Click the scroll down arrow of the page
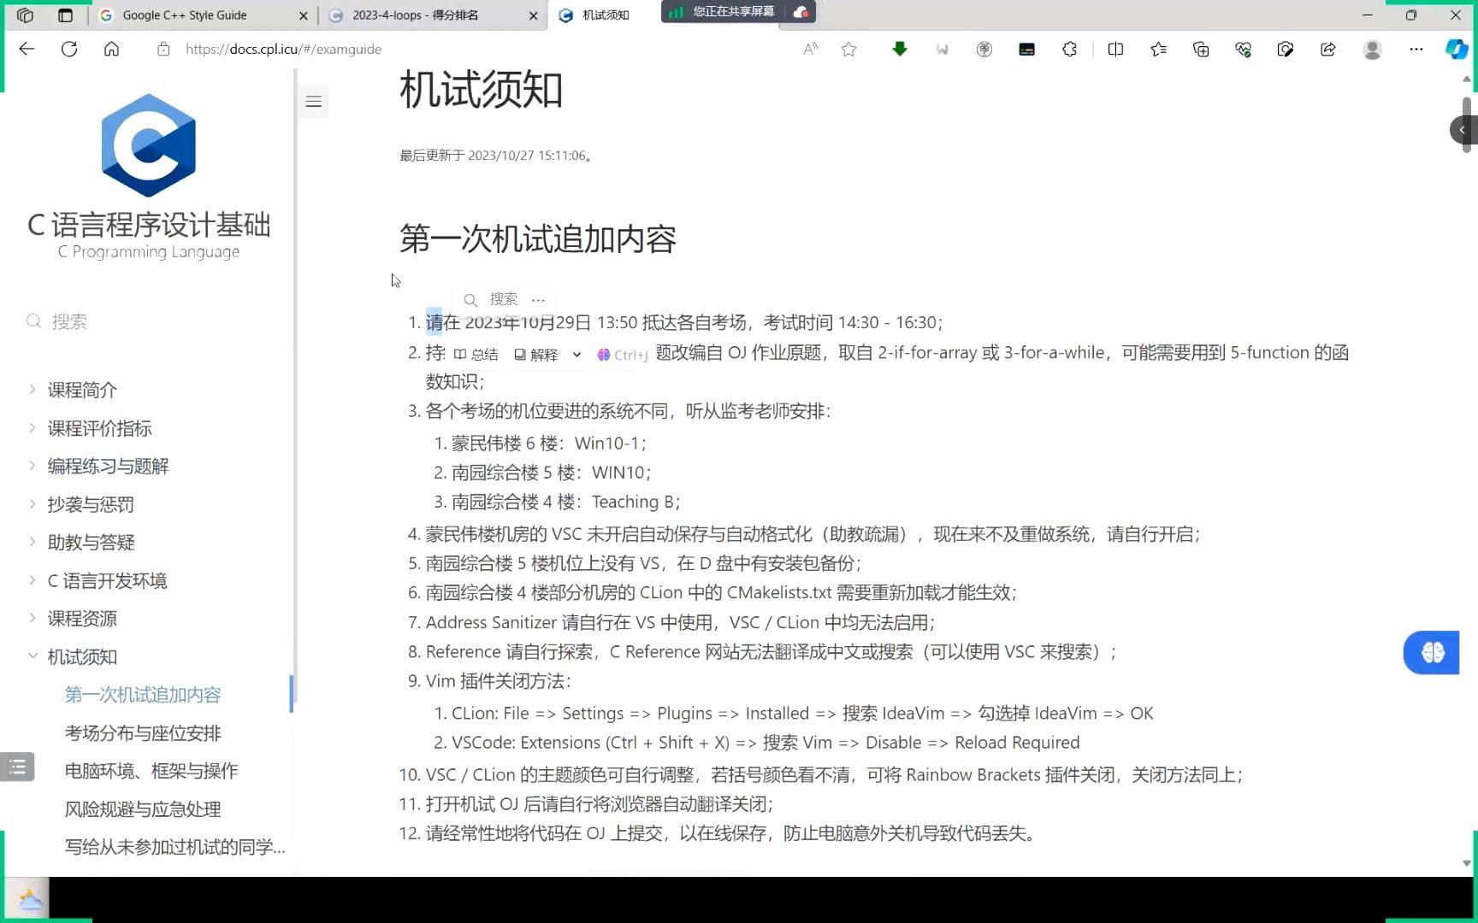Viewport: 1478px width, 923px height. (x=1467, y=863)
